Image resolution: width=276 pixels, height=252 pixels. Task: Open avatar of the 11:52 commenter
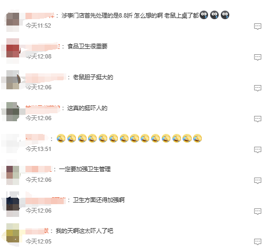click(x=13, y=19)
